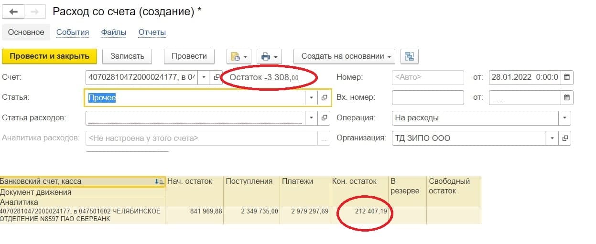Open the Организация details icon

click(x=565, y=138)
